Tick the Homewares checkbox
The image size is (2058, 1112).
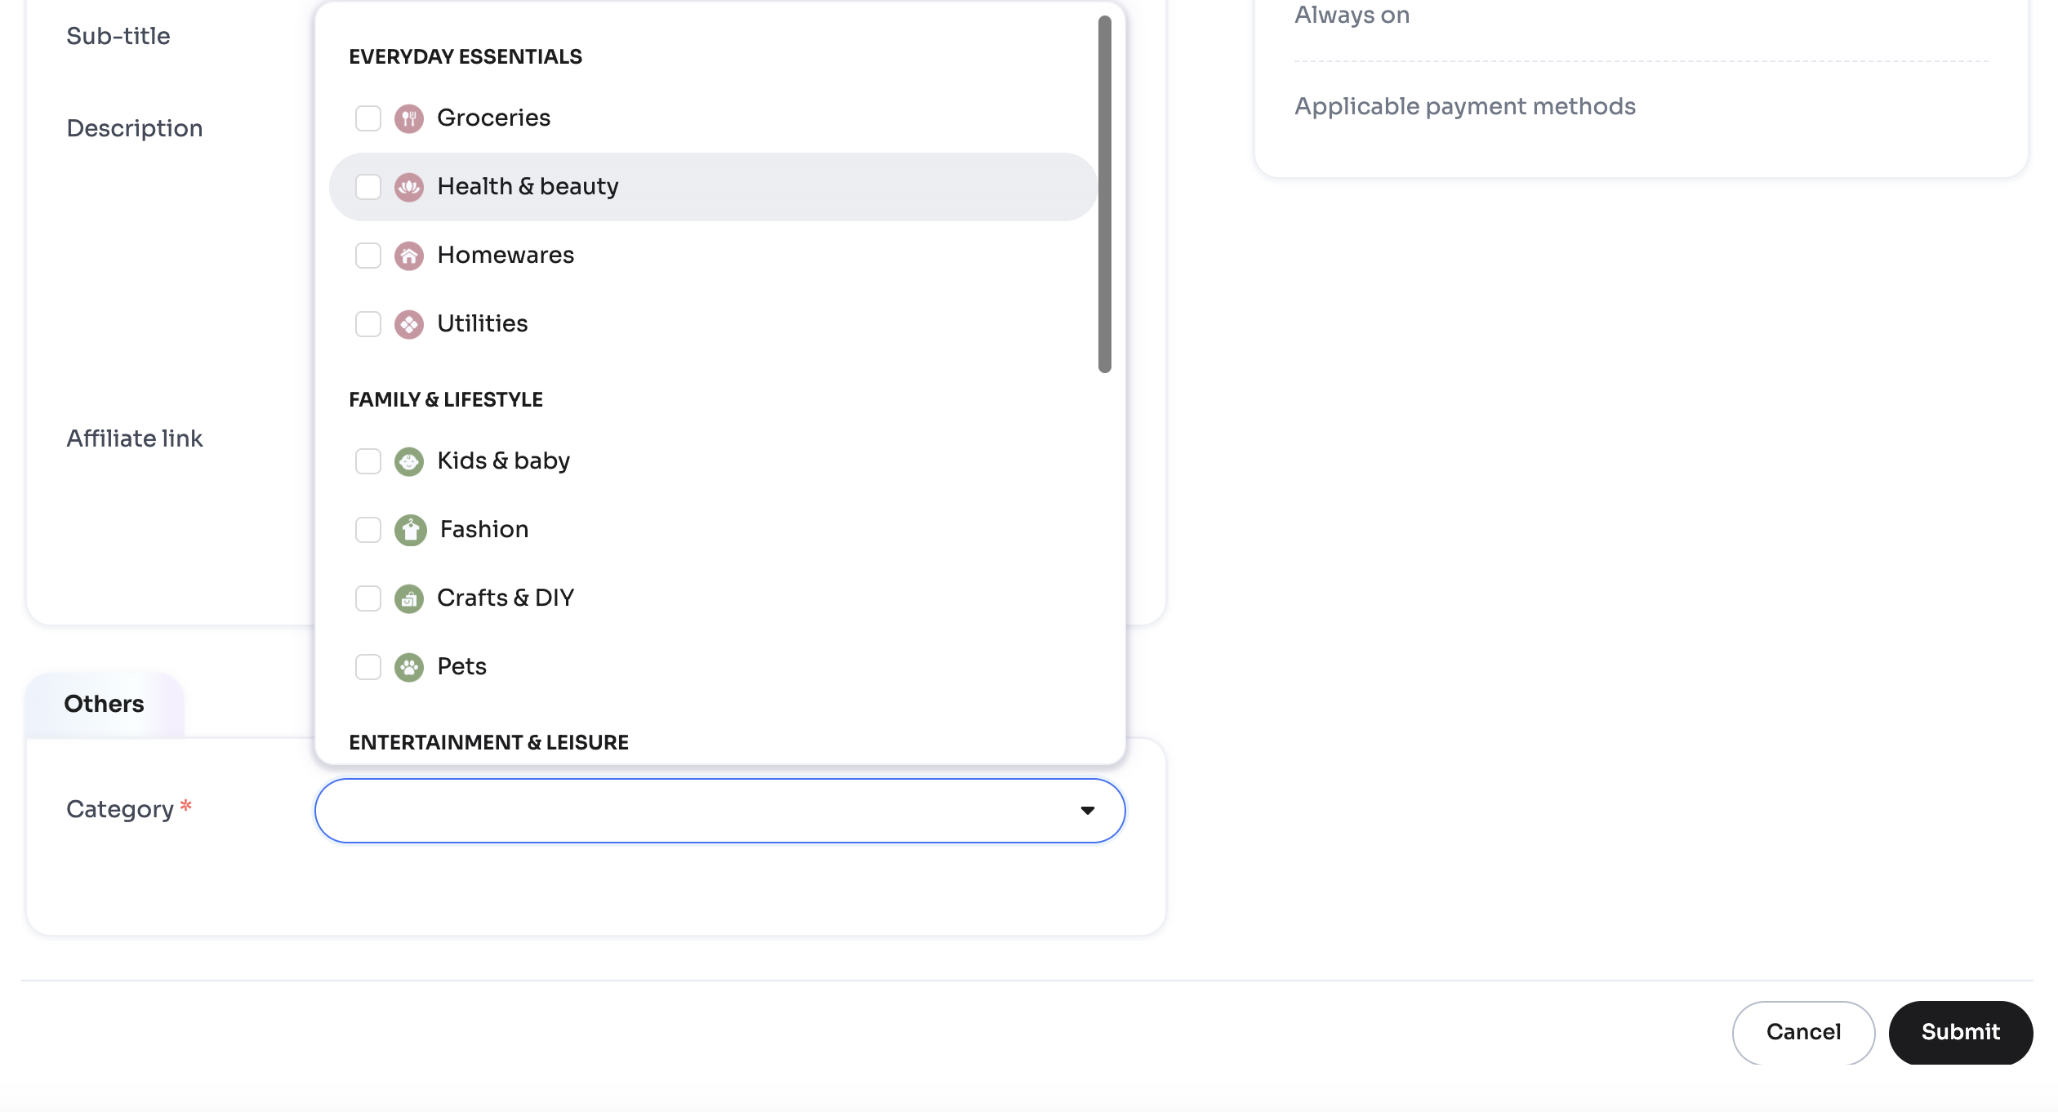(x=367, y=256)
